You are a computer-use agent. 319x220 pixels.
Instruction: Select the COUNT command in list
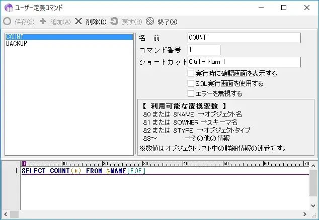click(15, 37)
